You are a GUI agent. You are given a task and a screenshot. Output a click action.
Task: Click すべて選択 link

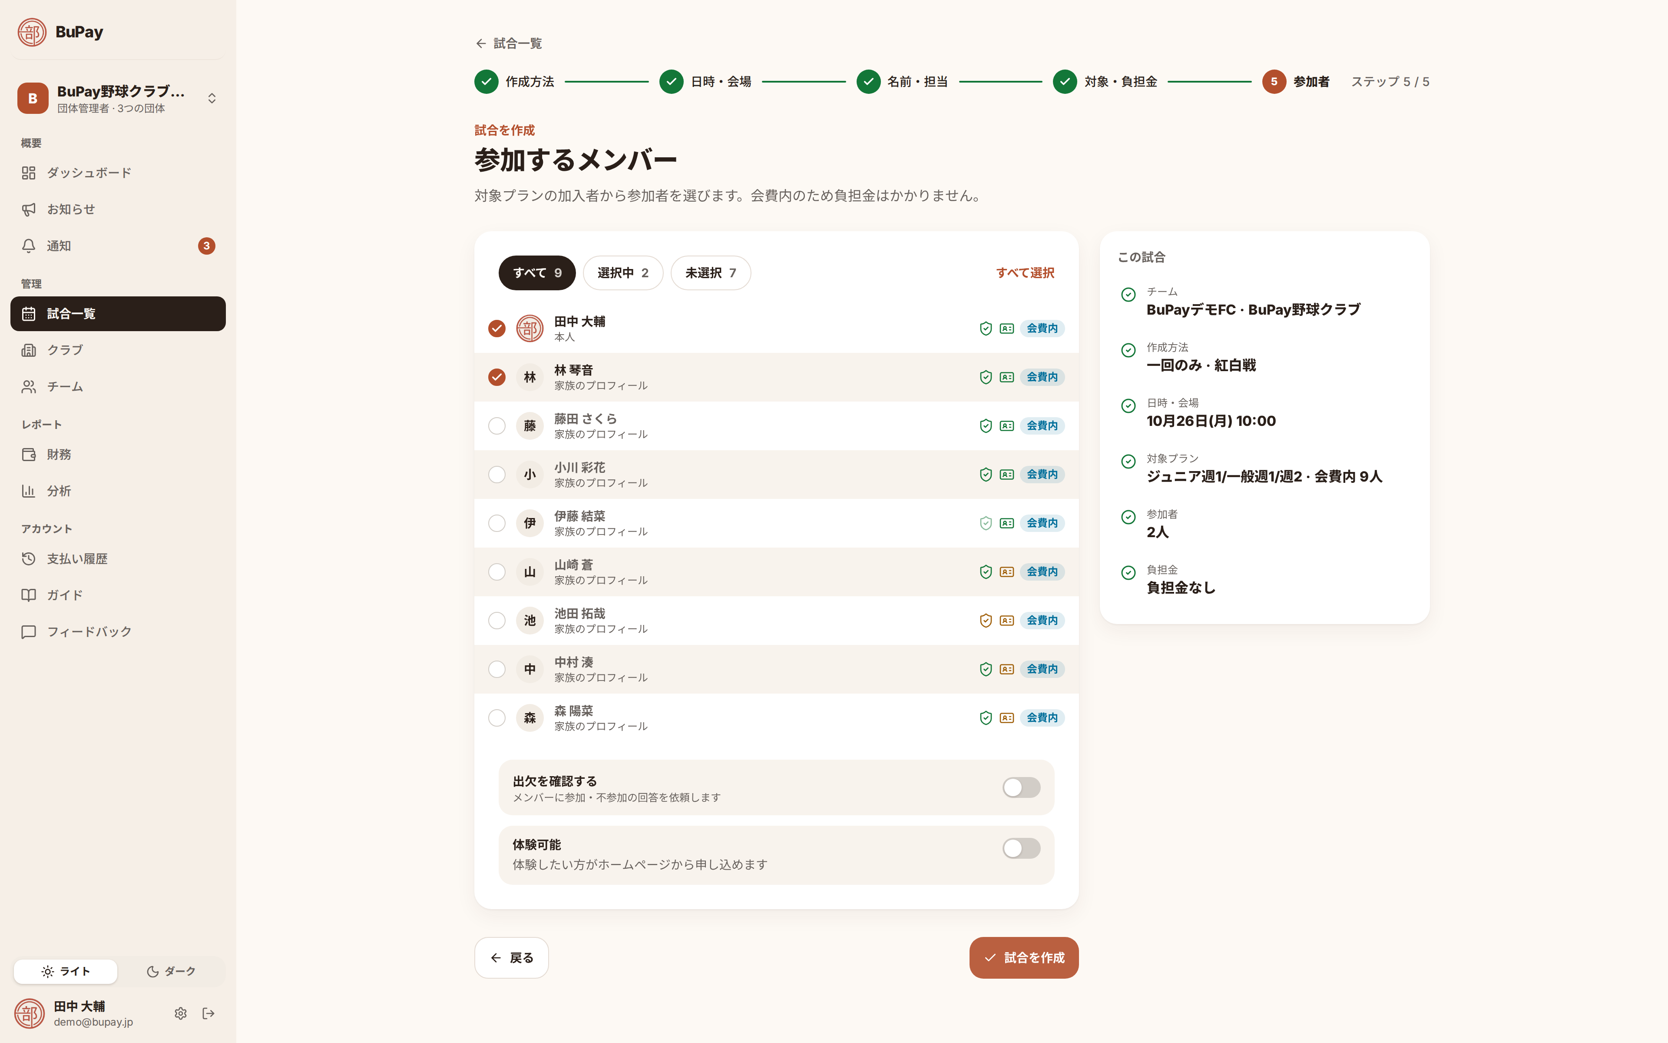pos(1025,272)
